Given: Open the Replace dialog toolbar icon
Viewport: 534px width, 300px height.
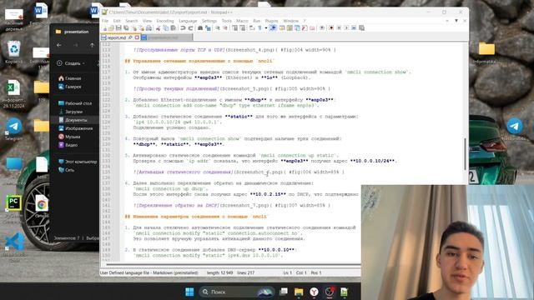Looking at the screenshot, I should [208, 27].
